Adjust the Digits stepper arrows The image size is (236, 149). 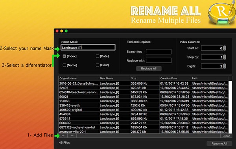click(x=225, y=66)
